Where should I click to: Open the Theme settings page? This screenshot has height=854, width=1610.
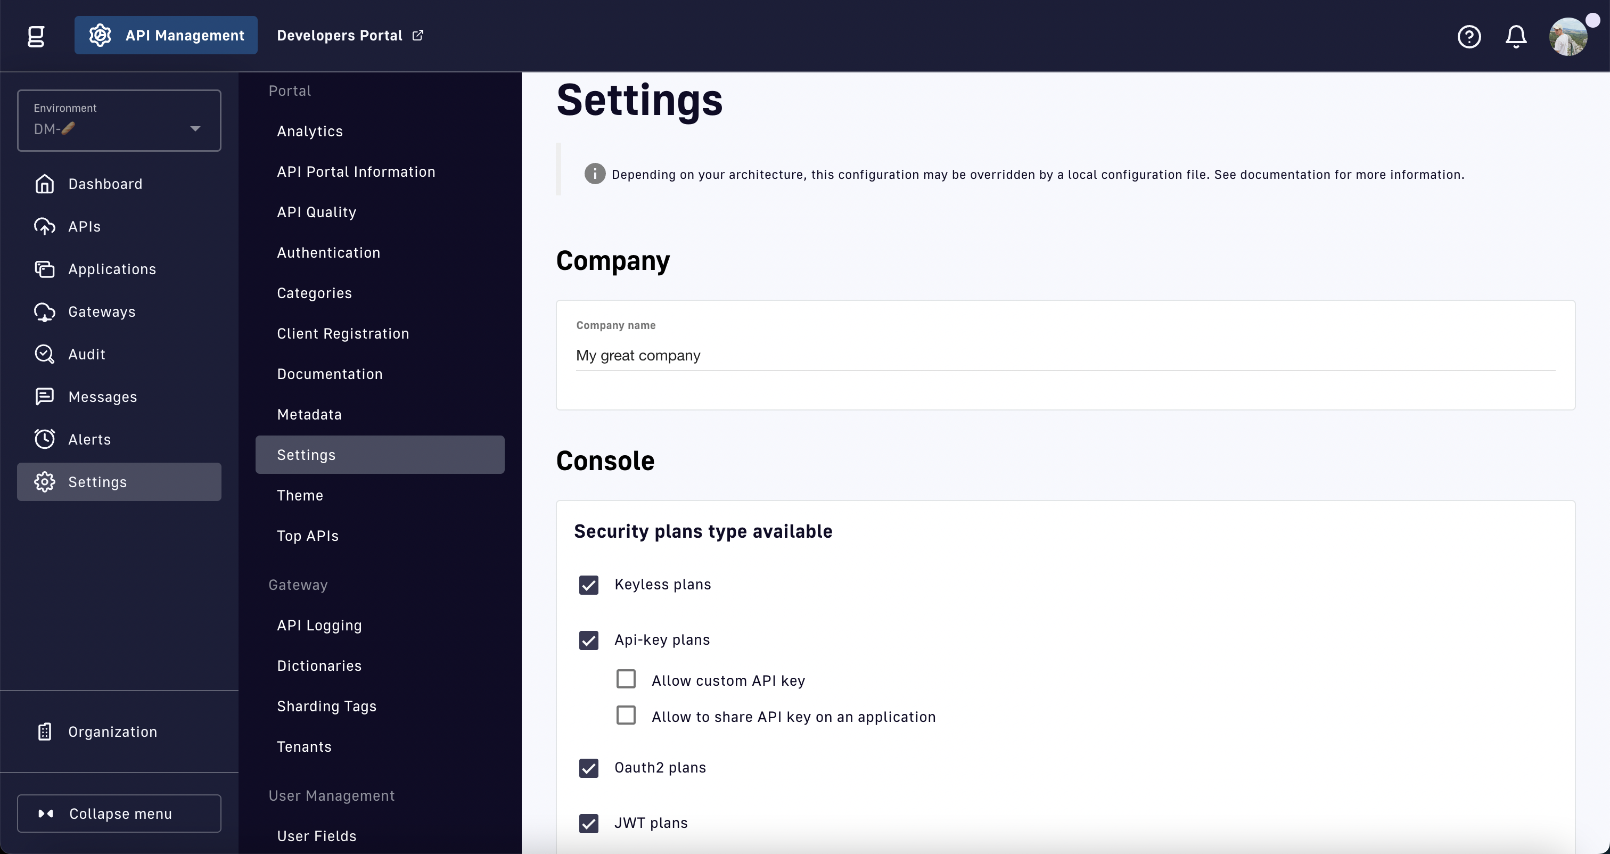tap(300, 495)
